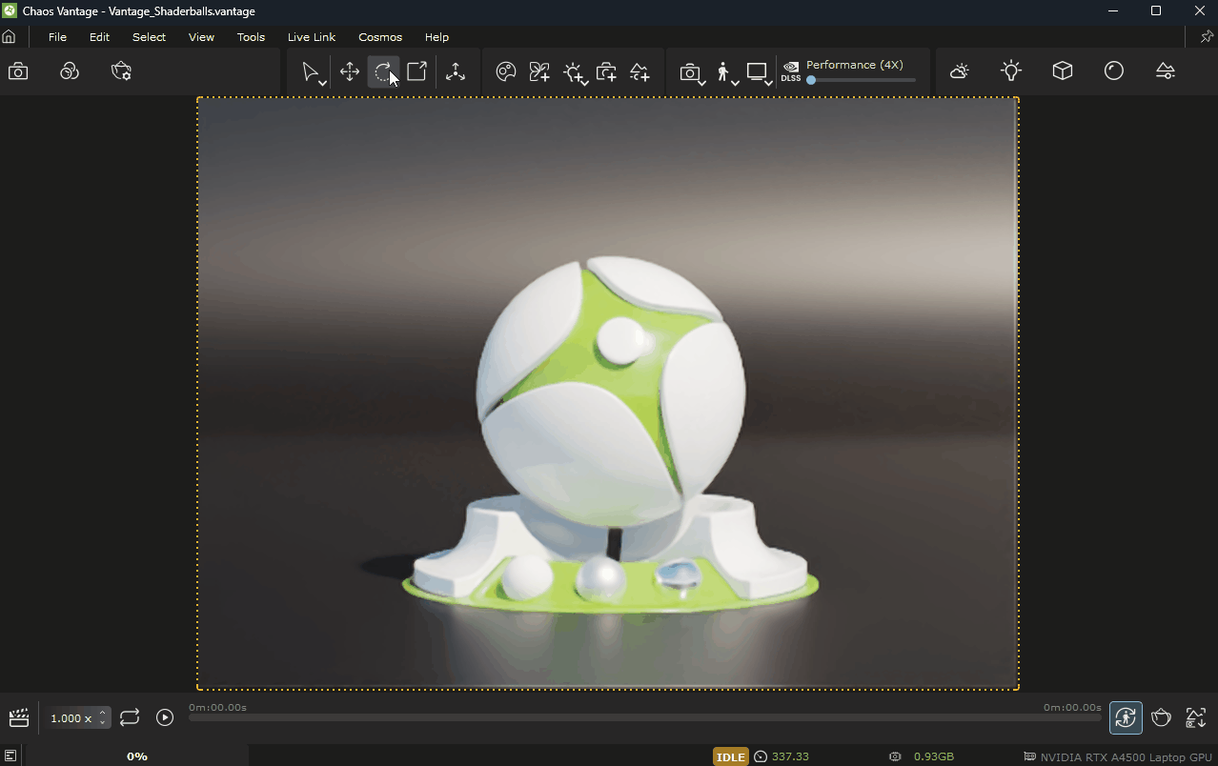
Task: Click the add plants icon
Action: [x=539, y=71]
